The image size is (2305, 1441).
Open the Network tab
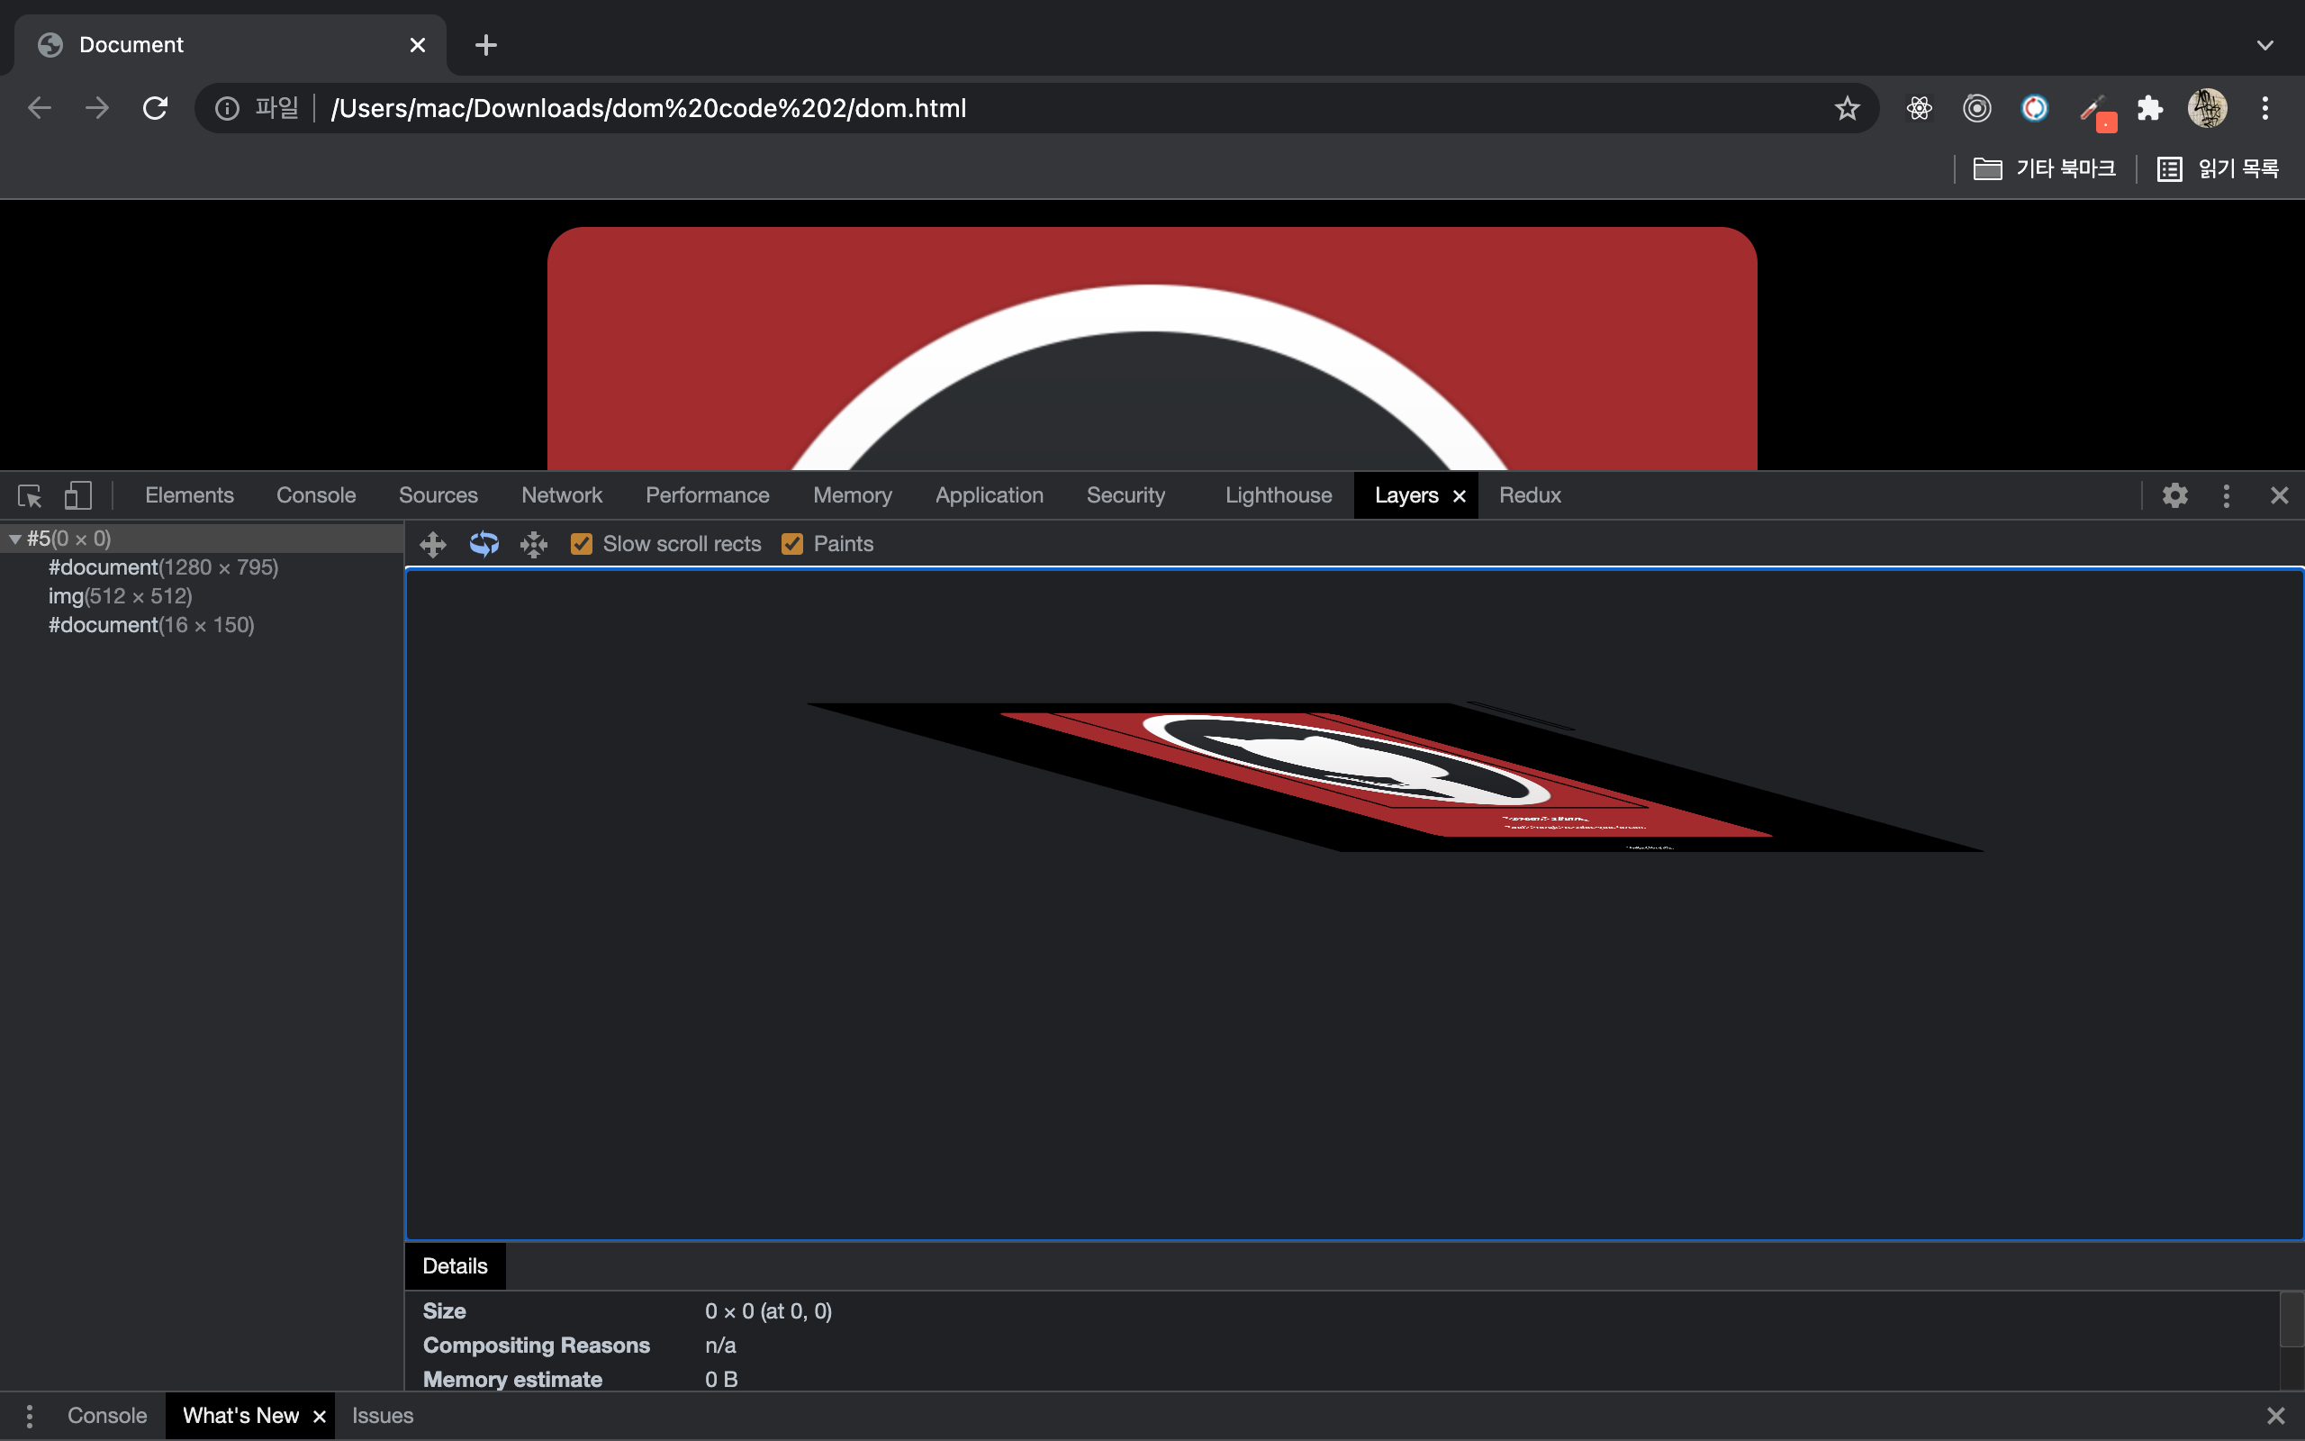pos(561,495)
